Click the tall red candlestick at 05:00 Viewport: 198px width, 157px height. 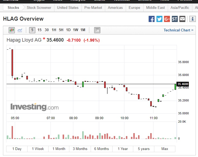pos(12,63)
